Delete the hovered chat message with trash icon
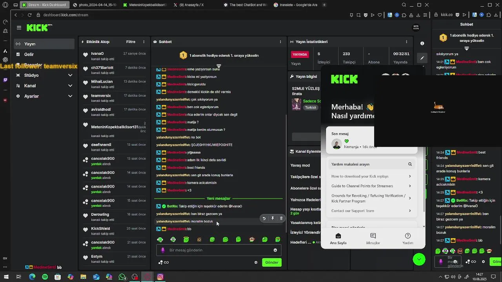This screenshot has height=282, width=502. [281, 219]
